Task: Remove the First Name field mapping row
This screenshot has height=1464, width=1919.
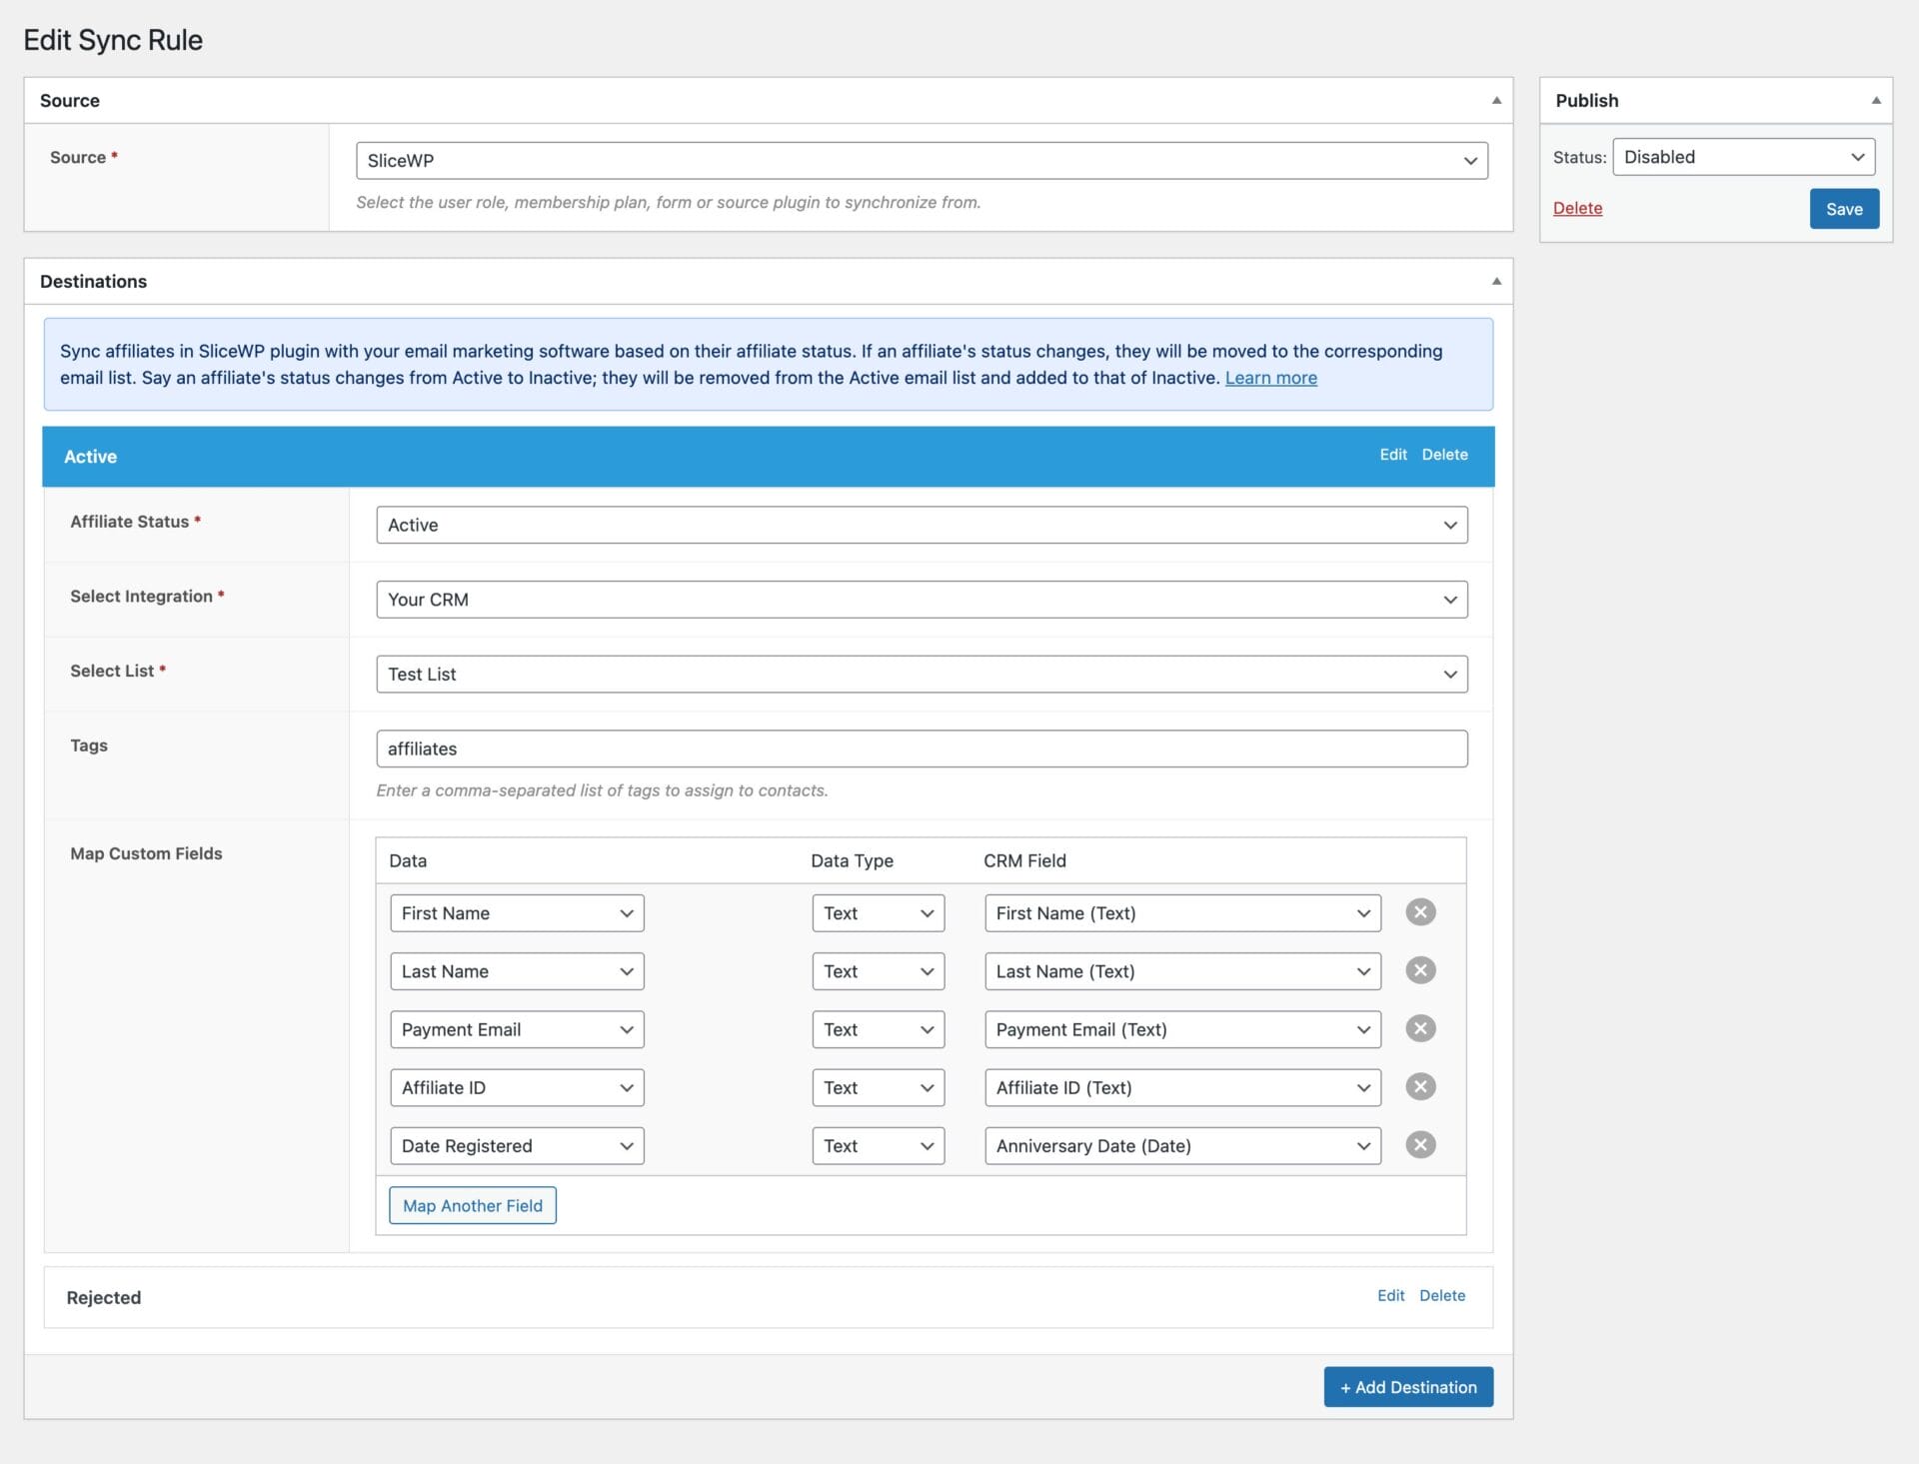Action: tap(1419, 912)
